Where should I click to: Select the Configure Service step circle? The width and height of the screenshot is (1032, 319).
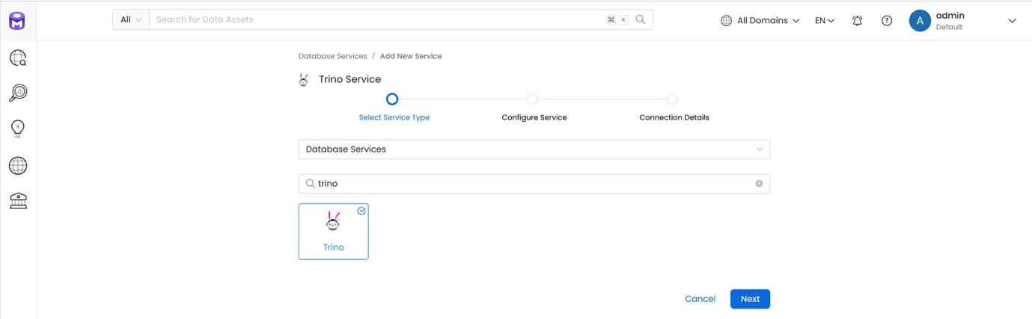point(532,99)
